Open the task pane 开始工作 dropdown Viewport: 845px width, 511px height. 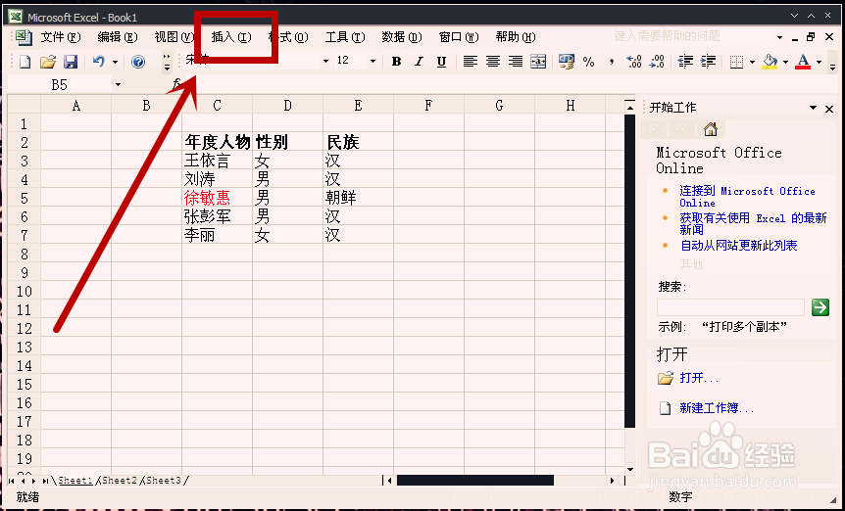(x=814, y=108)
